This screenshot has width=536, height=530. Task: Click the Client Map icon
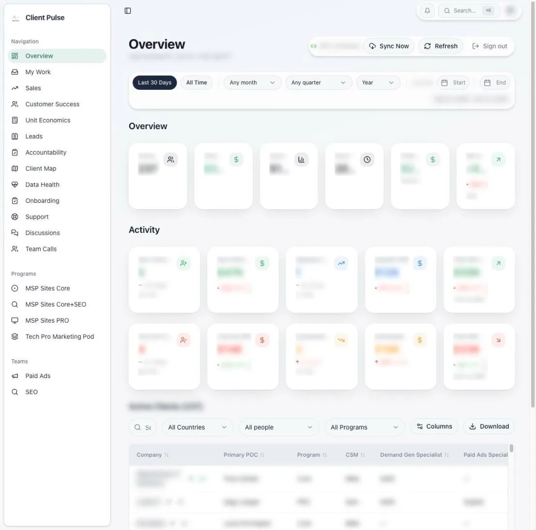(x=15, y=168)
